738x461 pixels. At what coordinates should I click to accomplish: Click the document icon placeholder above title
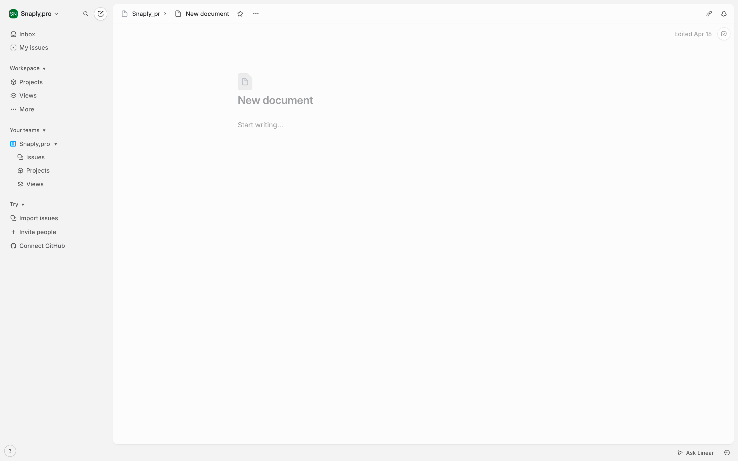[245, 81]
